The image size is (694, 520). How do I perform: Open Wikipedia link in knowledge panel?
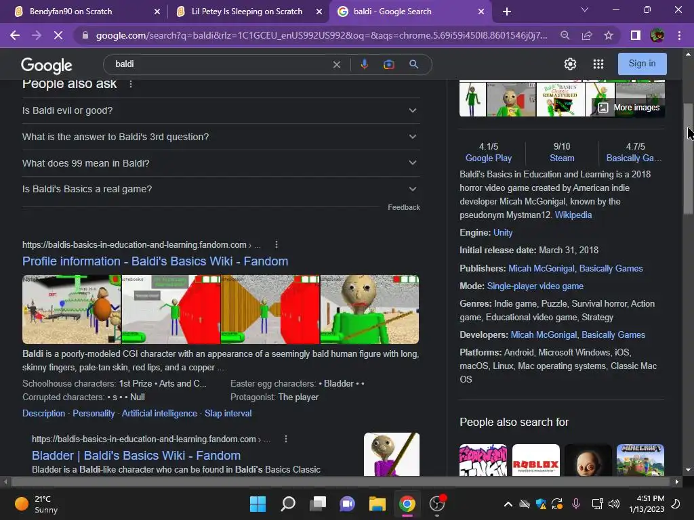coord(573,215)
